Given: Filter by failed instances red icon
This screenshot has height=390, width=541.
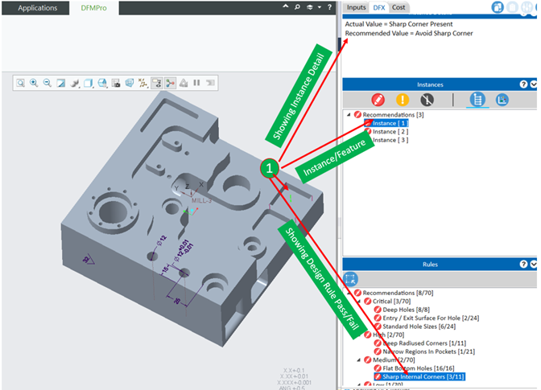Looking at the screenshot, I should coord(378,100).
